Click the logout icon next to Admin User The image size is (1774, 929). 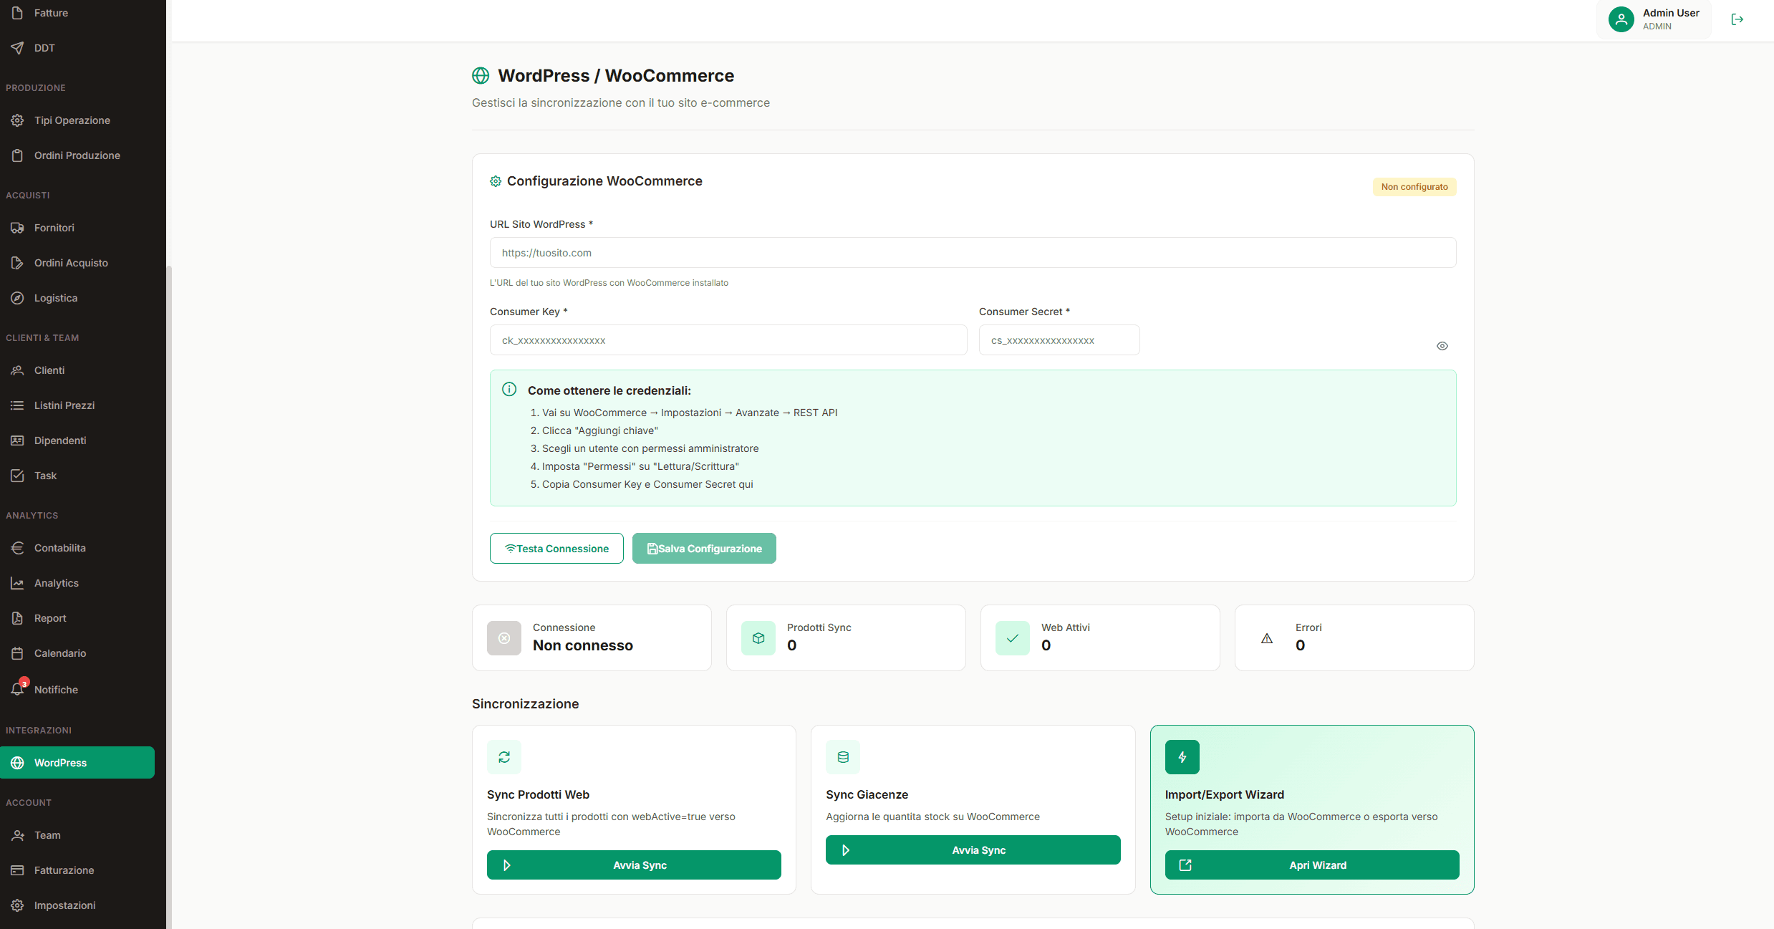1737,19
